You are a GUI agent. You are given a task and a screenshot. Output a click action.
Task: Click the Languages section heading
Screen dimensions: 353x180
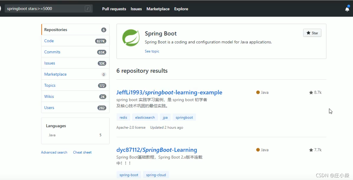pos(56,126)
